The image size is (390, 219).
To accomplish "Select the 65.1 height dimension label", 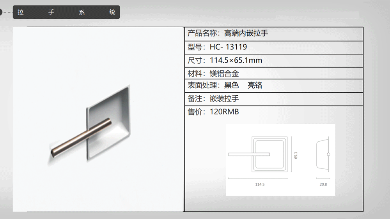I will [x=296, y=155].
